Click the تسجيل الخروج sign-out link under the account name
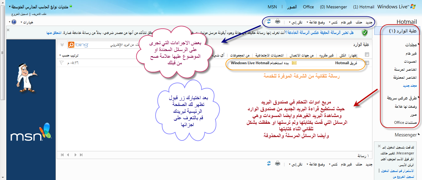The height and width of the screenshot is (180, 422). 20,14
